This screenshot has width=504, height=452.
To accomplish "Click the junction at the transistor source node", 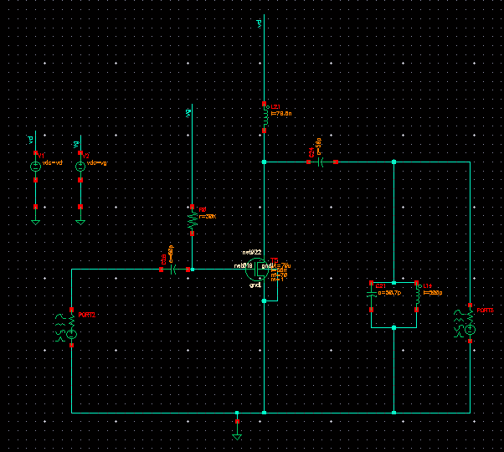I will point(265,301).
